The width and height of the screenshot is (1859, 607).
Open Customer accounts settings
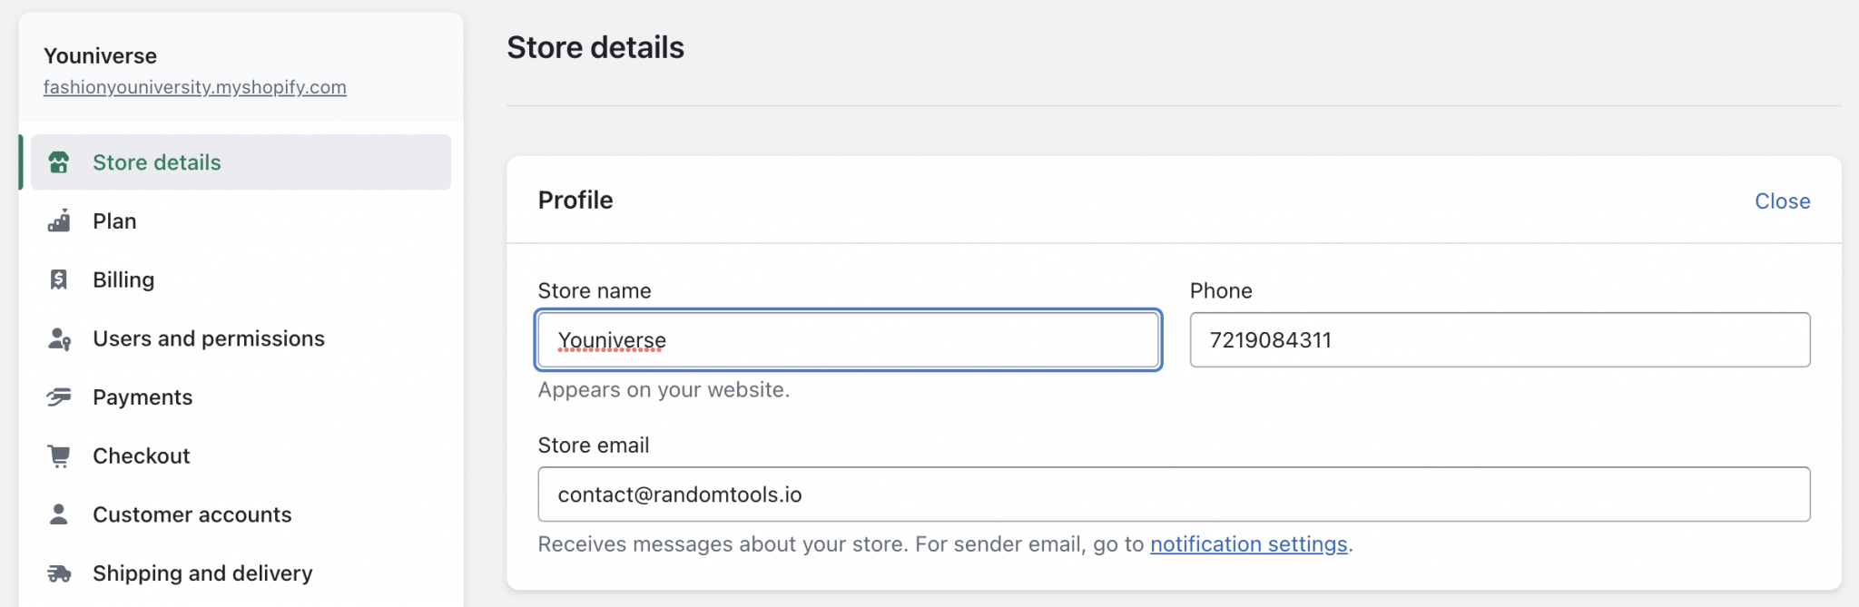click(x=192, y=514)
